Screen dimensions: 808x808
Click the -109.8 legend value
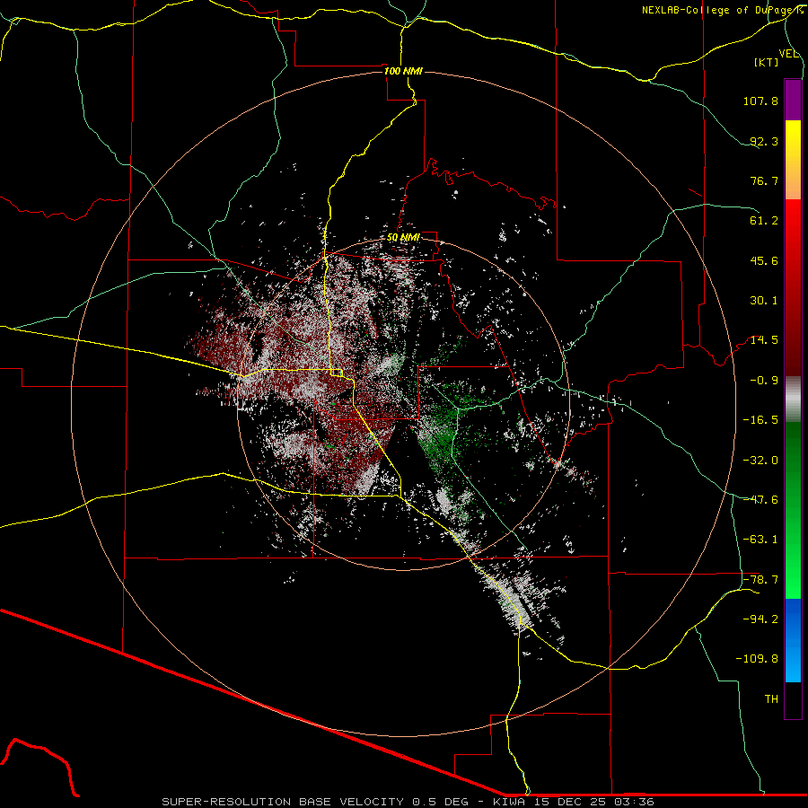[757, 659]
